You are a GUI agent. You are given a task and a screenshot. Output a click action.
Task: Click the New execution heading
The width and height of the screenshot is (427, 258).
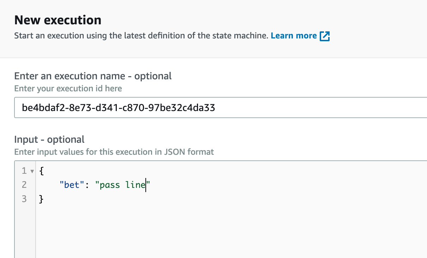(x=58, y=20)
